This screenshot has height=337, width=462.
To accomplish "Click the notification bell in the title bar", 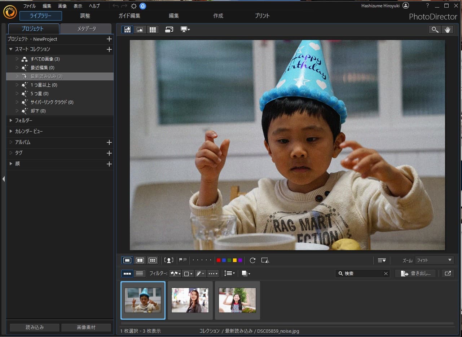I will (142, 5).
